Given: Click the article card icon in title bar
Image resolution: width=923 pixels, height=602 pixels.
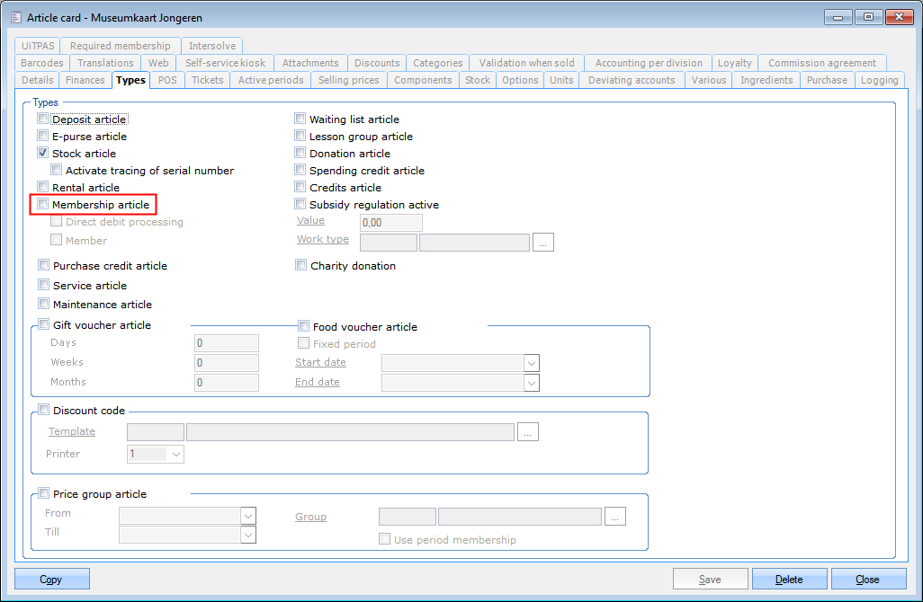Looking at the screenshot, I should [16, 16].
